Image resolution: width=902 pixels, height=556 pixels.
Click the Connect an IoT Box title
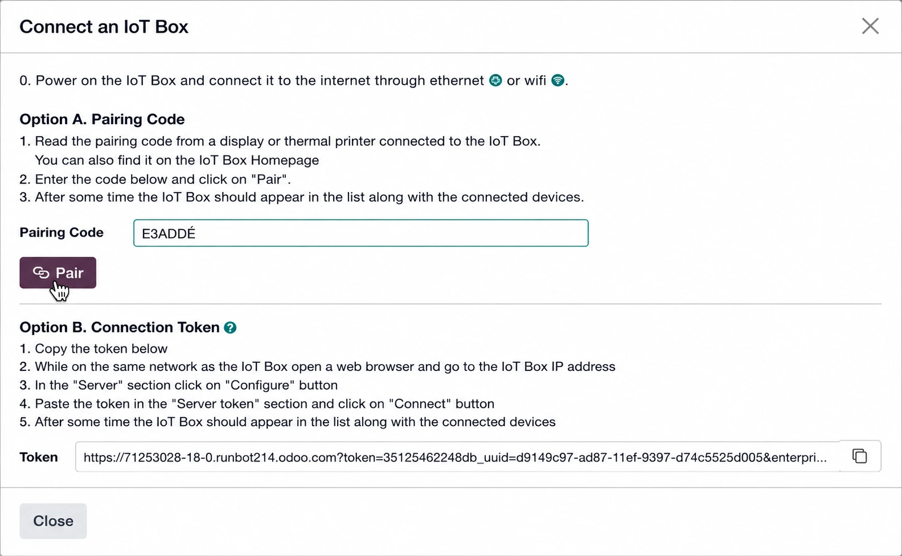click(x=104, y=27)
